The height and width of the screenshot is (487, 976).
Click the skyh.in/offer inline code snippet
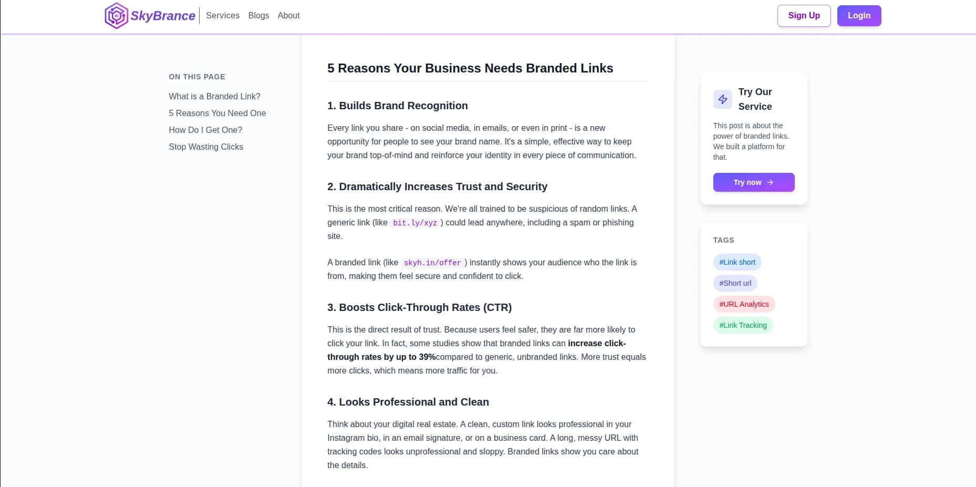point(432,263)
